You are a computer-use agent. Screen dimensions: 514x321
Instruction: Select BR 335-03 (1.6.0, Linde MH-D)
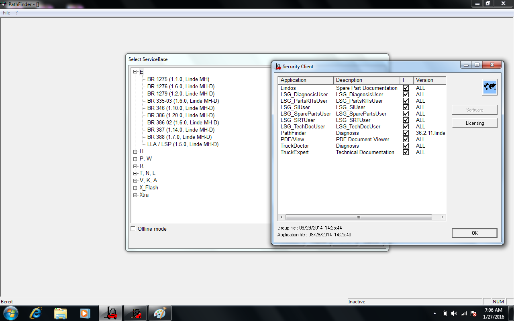click(183, 101)
